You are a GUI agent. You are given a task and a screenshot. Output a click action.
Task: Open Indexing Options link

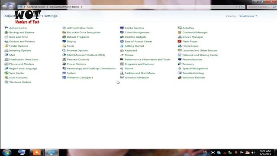pyautogui.click(x=20, y=50)
